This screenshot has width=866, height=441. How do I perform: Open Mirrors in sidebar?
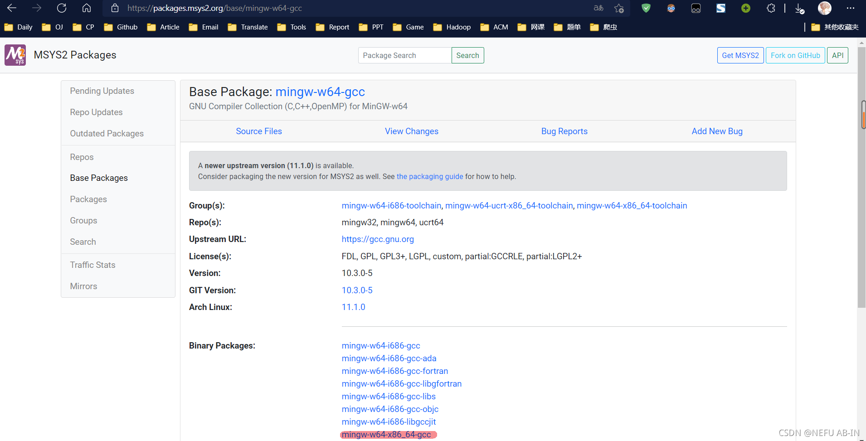tap(83, 286)
